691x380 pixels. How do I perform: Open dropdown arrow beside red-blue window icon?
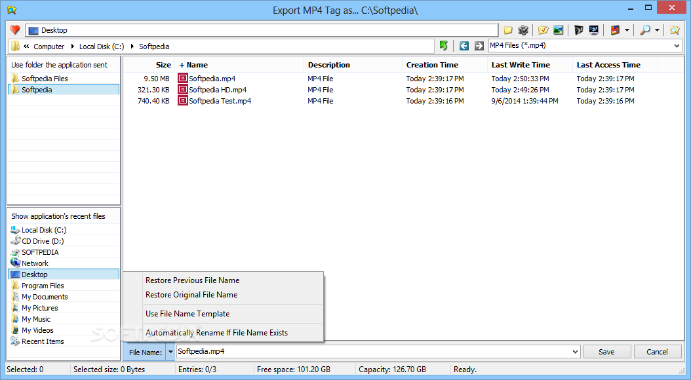tap(627, 30)
